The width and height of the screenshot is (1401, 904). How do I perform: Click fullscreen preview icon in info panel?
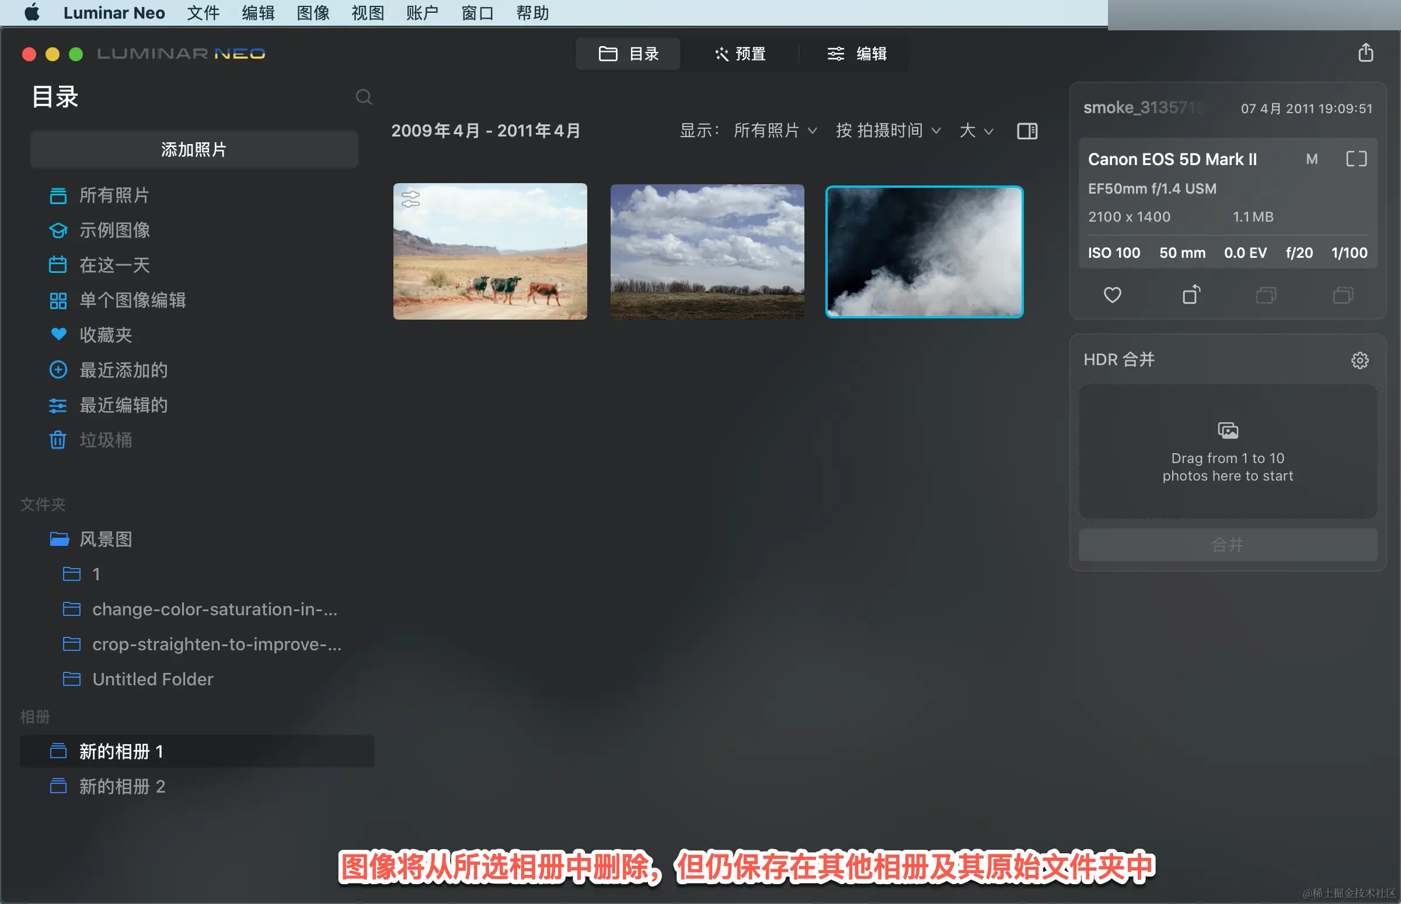coord(1356,159)
